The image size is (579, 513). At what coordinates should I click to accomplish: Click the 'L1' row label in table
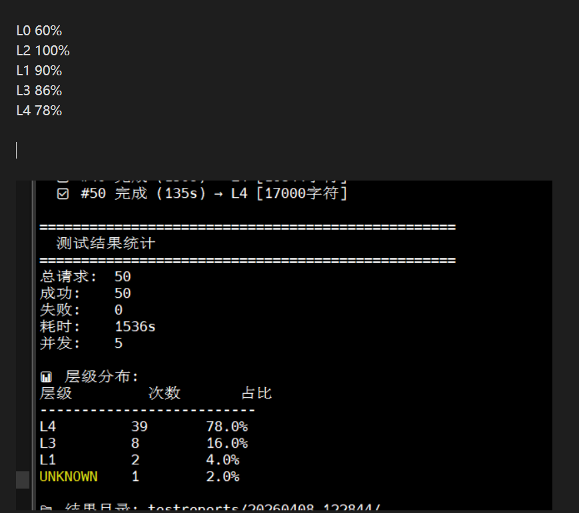(48, 460)
